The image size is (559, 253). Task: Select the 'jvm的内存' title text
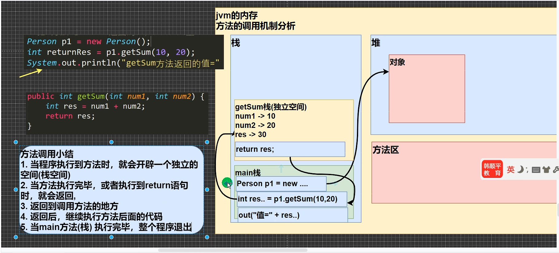(237, 15)
